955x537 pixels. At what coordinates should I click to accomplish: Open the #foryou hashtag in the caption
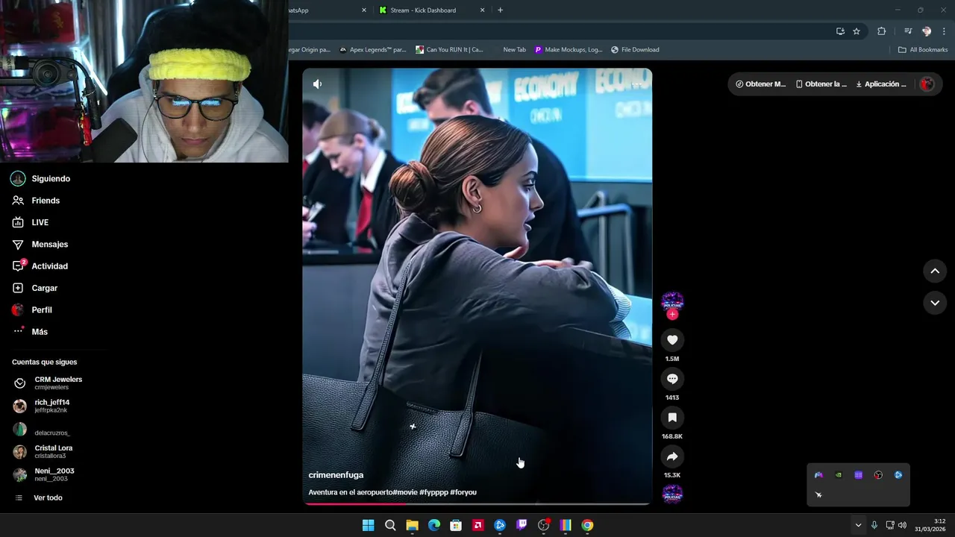coord(463,492)
